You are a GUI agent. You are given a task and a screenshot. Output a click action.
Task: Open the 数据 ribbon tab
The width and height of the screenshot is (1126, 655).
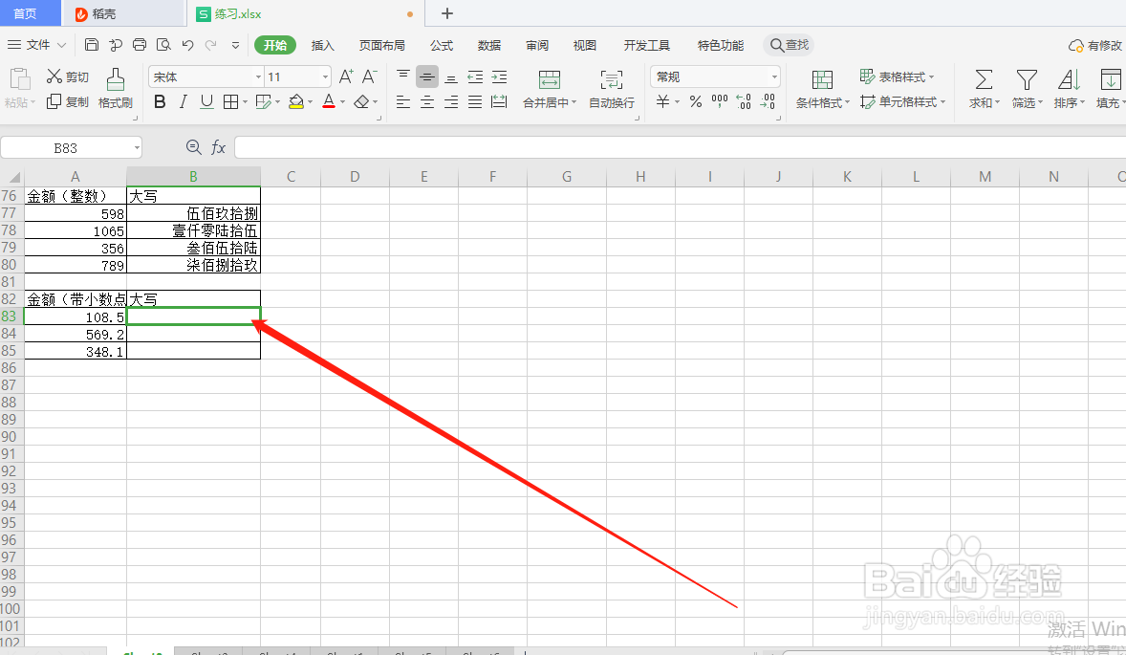point(488,45)
